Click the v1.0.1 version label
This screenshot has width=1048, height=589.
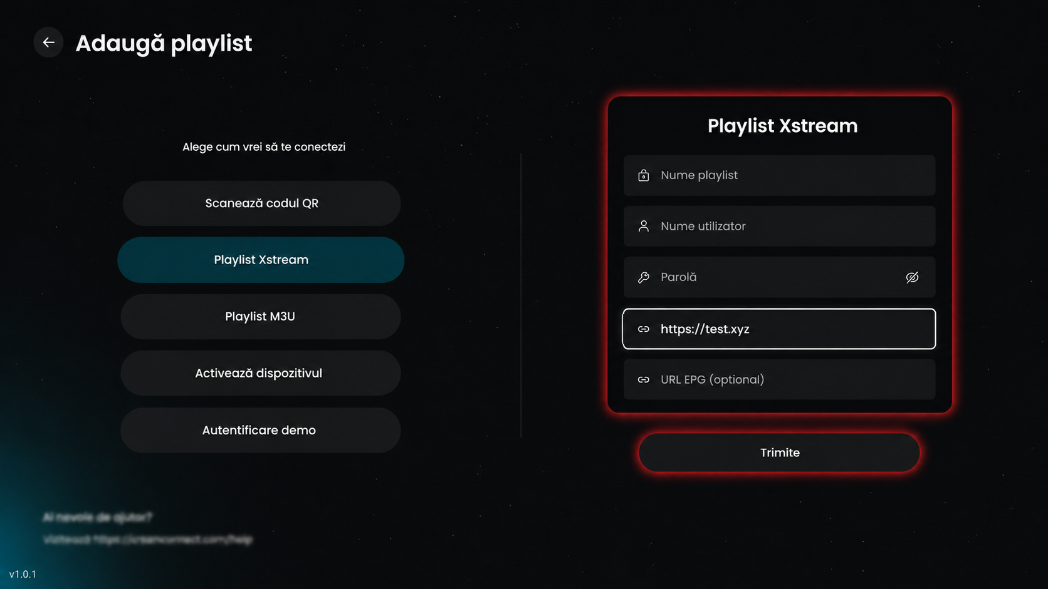pos(23,574)
